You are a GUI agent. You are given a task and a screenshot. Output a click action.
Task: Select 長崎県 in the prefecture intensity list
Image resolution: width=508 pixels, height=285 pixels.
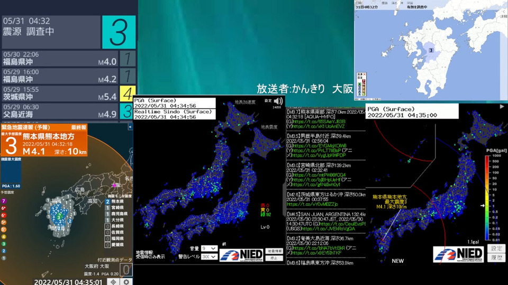(x=115, y=226)
